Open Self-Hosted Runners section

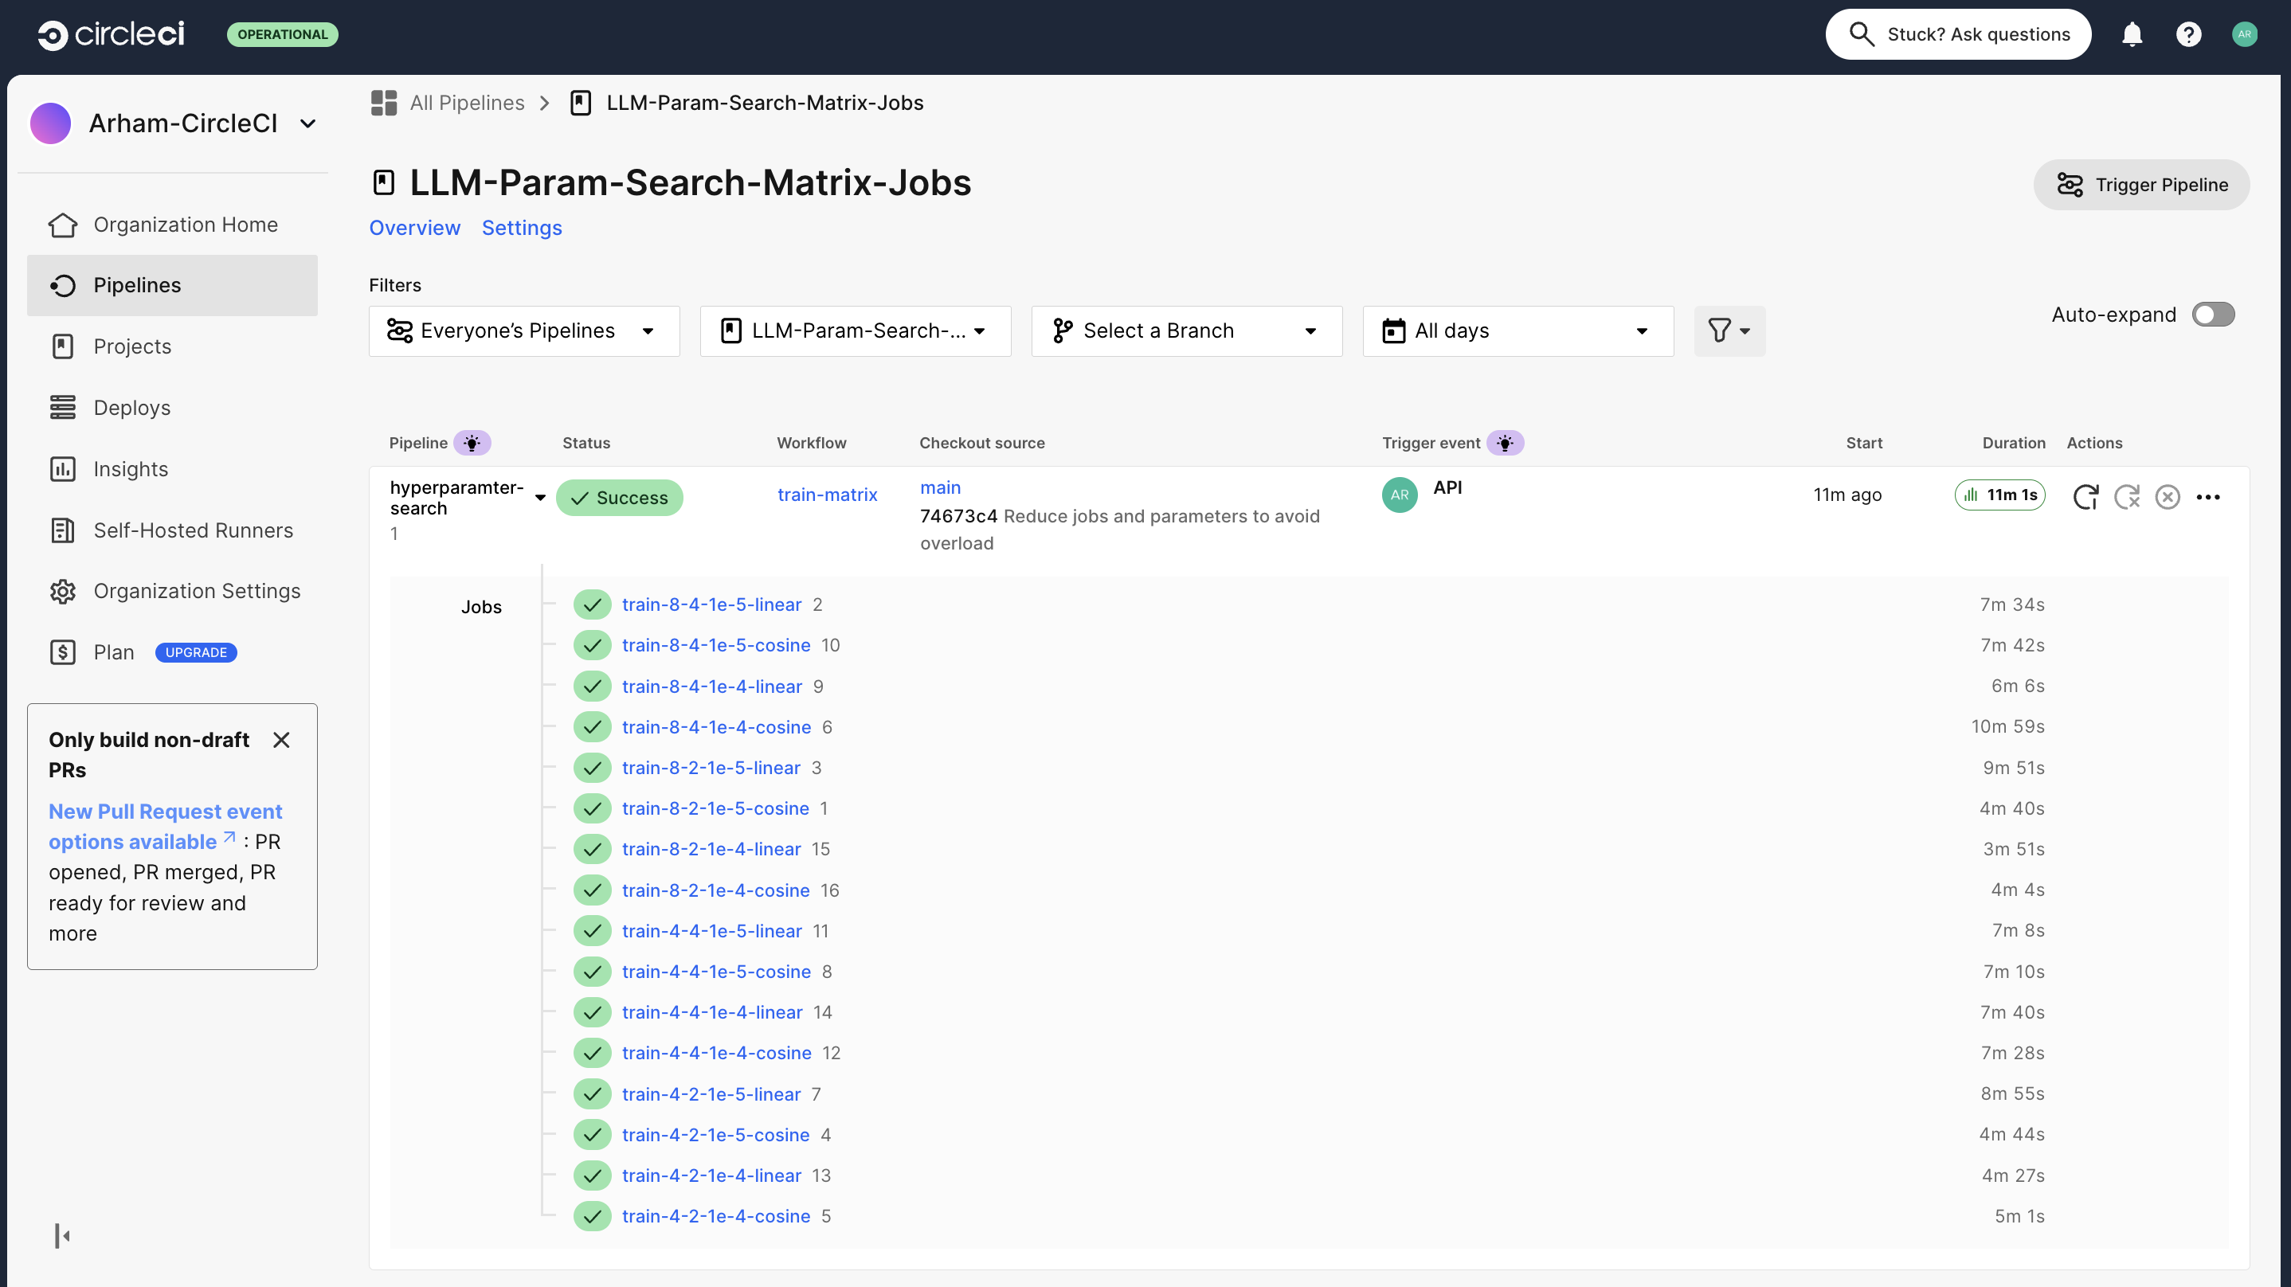193,529
